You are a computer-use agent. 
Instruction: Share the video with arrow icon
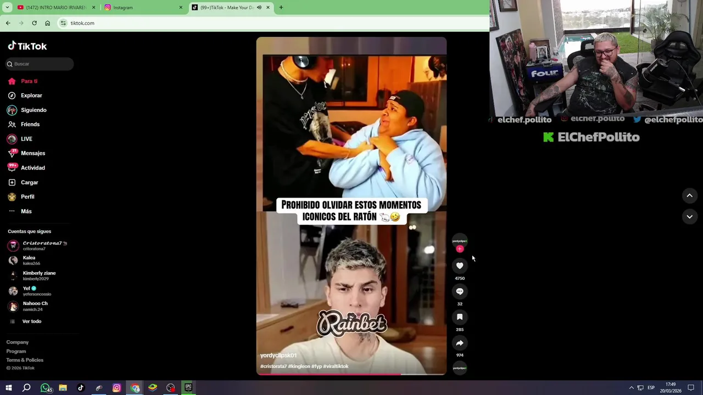[x=460, y=343]
